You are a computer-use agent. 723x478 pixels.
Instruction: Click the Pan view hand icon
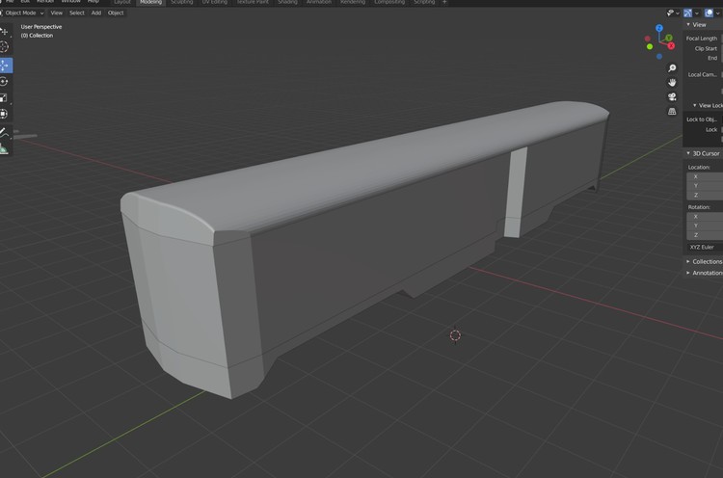[x=672, y=83]
